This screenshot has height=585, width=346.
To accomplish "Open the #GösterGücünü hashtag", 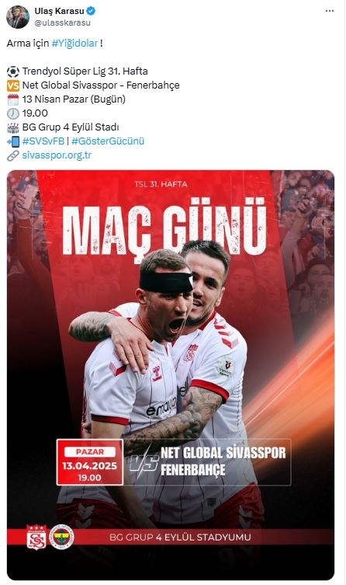I will (x=108, y=141).
